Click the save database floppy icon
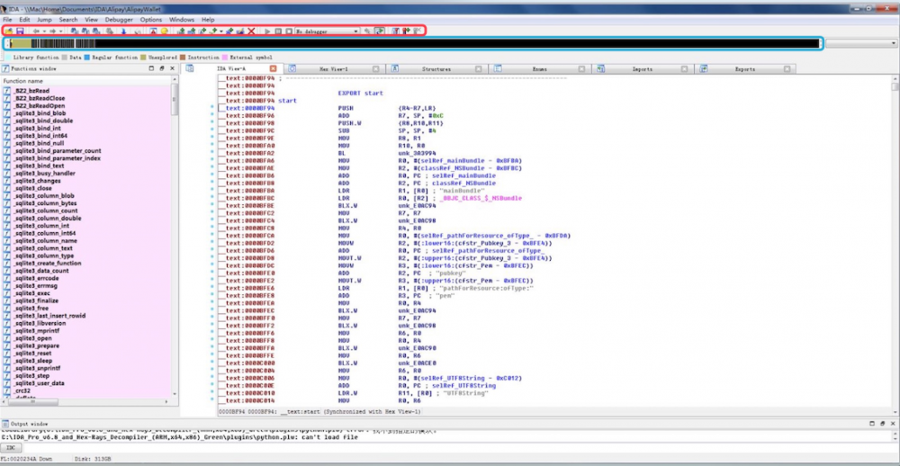Screen dimensions: 900x466 19,31
